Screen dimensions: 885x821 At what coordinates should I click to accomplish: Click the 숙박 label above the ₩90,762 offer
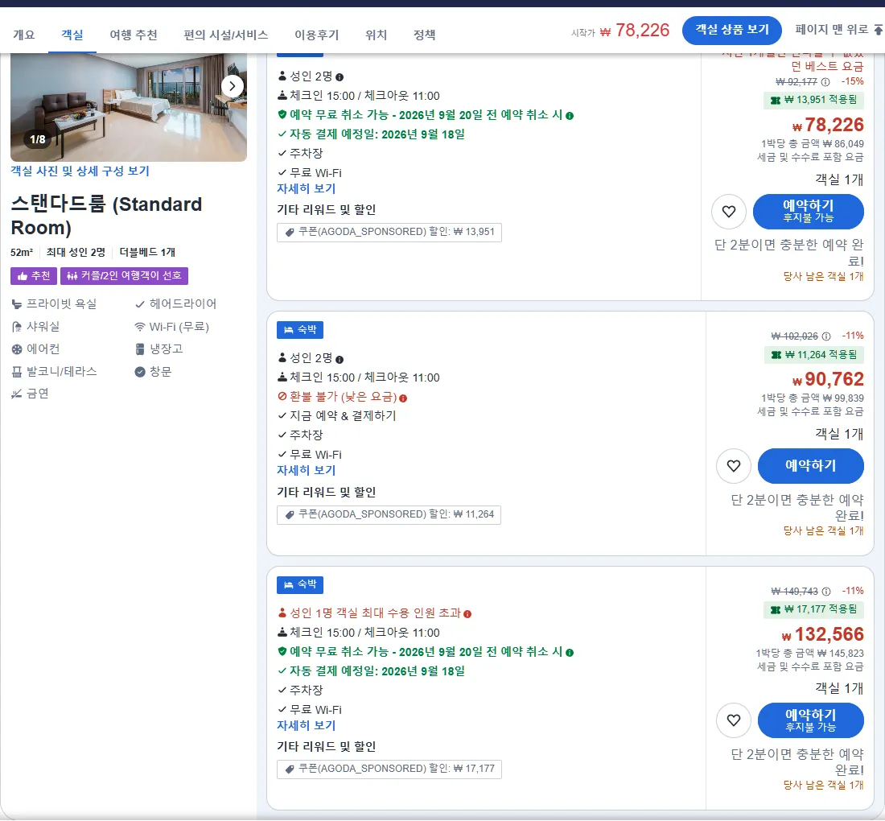point(300,330)
